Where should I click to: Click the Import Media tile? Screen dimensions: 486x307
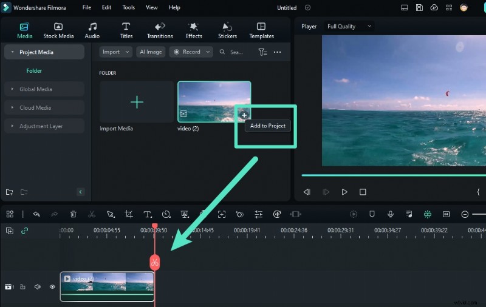tap(137, 102)
